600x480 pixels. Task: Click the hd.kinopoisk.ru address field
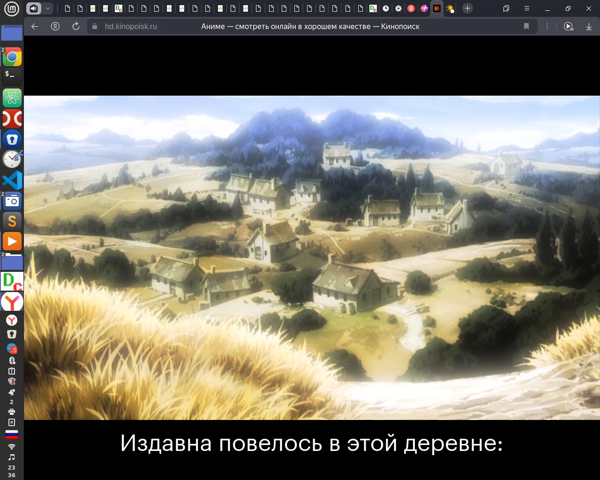point(131,26)
